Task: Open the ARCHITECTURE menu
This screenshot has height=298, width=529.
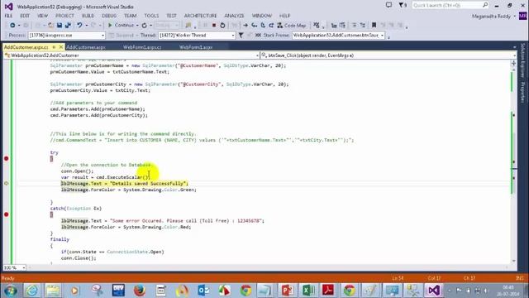Action: [200, 16]
